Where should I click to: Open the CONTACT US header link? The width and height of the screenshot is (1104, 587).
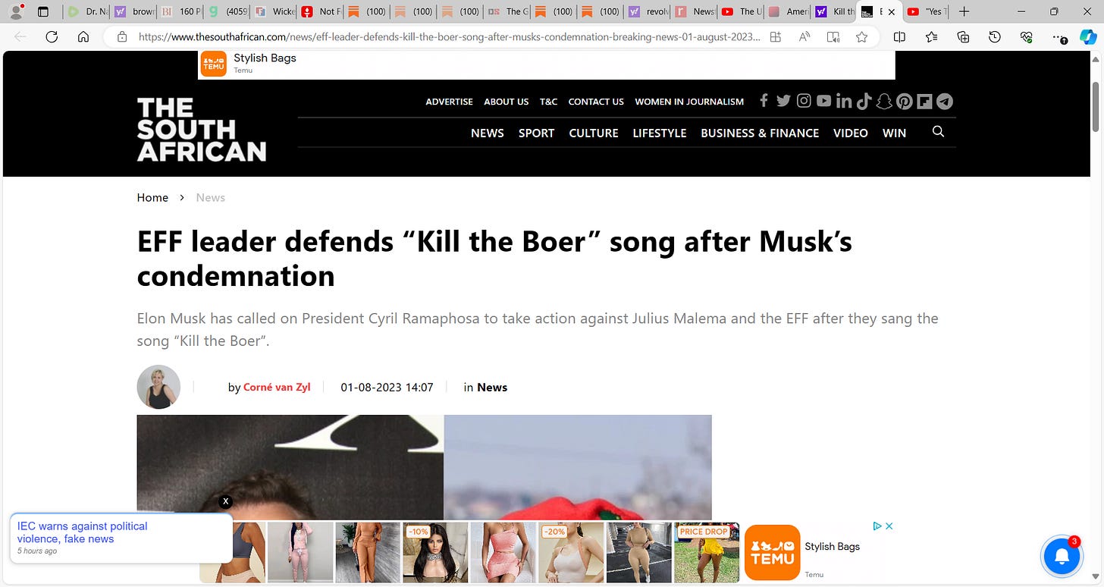pos(596,102)
